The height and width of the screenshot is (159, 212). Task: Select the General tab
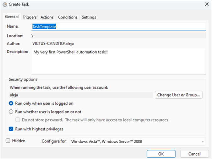[12, 17]
